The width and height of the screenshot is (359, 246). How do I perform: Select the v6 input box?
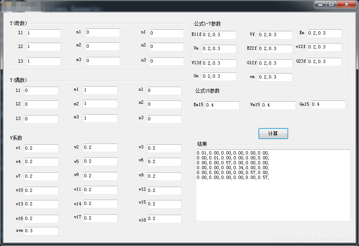click(x=164, y=162)
